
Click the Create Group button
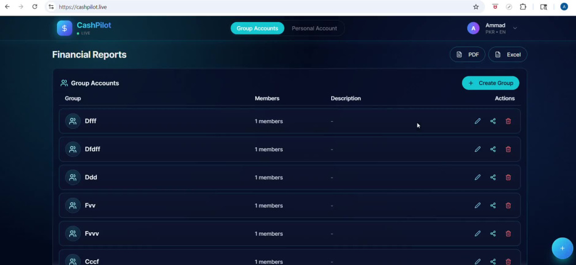490,83
